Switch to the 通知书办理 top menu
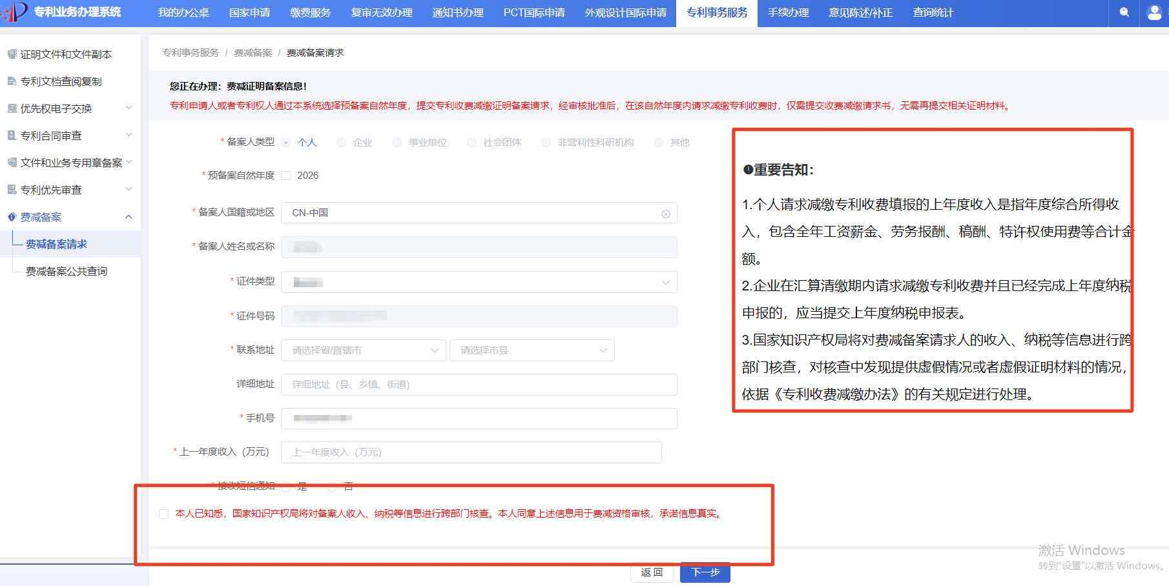The width and height of the screenshot is (1169, 586). point(457,13)
